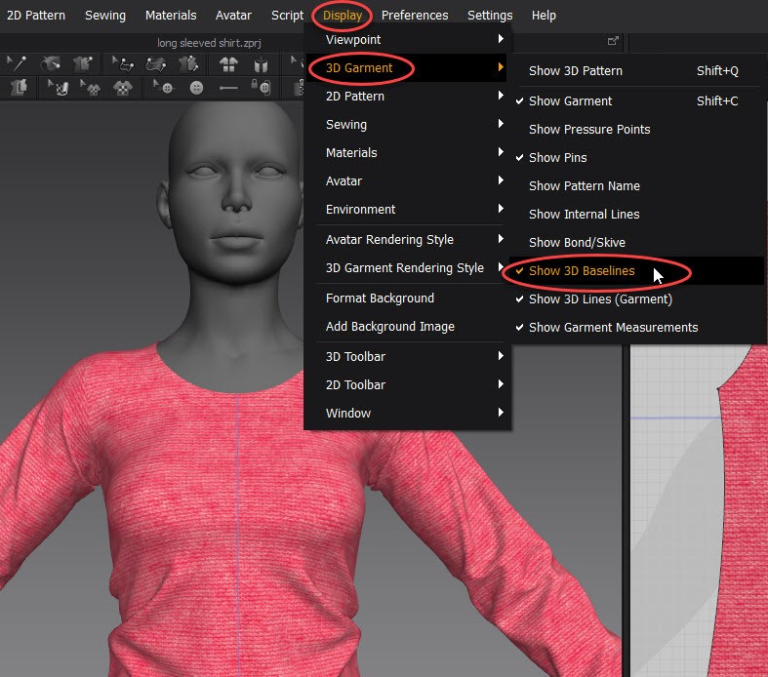This screenshot has height=677, width=768.
Task: Select the fold arrangement pin tool
Action: tap(51, 63)
